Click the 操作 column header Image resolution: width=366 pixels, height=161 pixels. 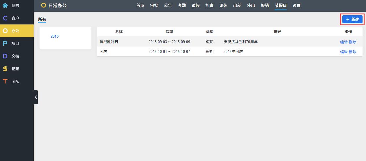tap(348, 32)
